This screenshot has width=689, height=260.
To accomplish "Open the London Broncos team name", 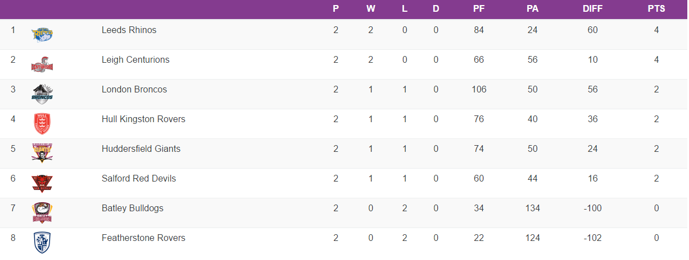I will [x=134, y=90].
